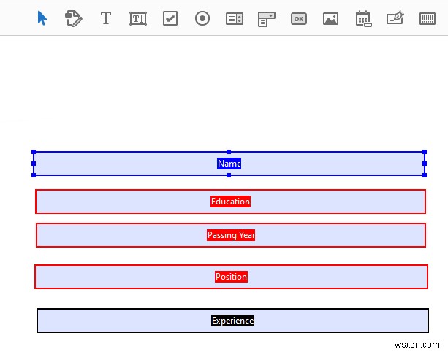The height and width of the screenshot is (352, 448).
Task: Click the Name field's top-right corner handle
Action: pyautogui.click(x=425, y=152)
